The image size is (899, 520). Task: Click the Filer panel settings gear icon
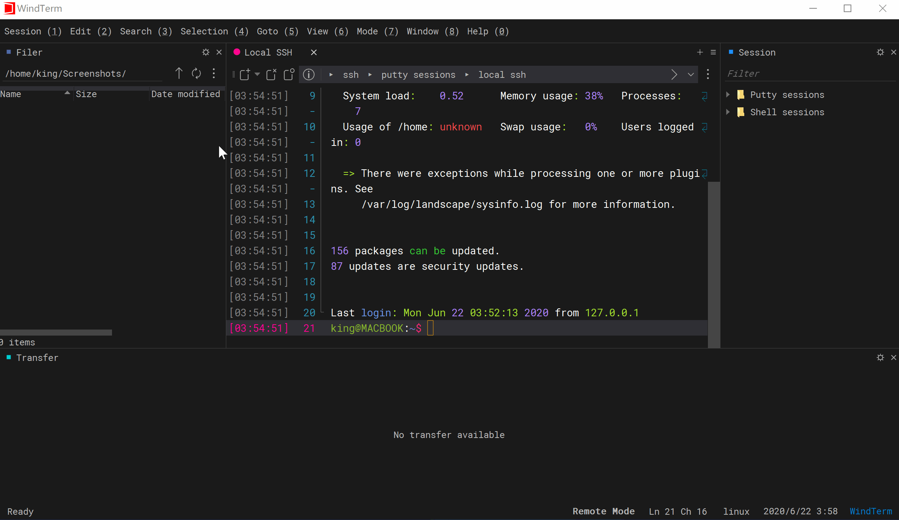pyautogui.click(x=204, y=52)
